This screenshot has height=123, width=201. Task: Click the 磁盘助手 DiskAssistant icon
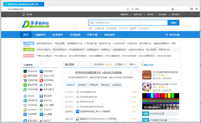click(77, 119)
